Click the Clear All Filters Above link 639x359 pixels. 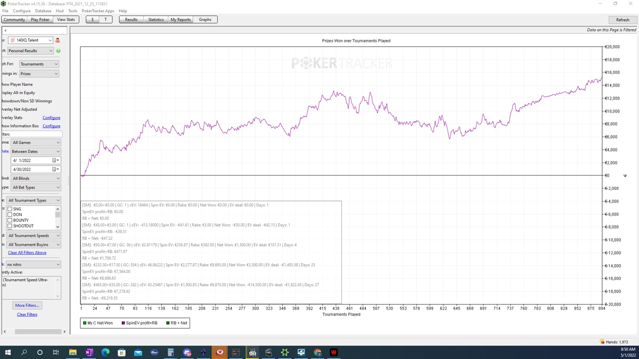[x=27, y=253]
